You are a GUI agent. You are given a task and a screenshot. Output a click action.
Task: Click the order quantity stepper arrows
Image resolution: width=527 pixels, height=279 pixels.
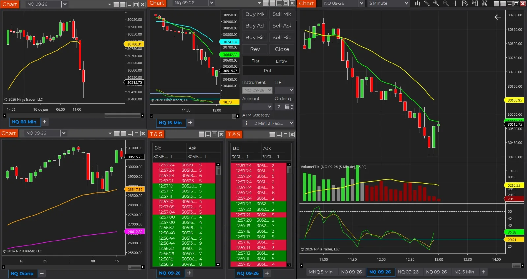[x=292, y=107]
